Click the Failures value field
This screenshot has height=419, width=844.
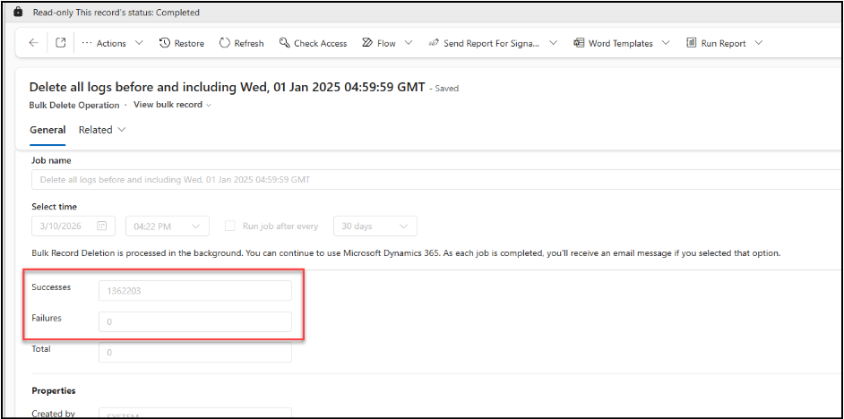coord(195,321)
